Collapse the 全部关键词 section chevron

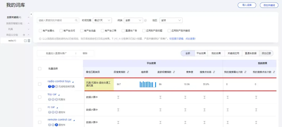28,17
